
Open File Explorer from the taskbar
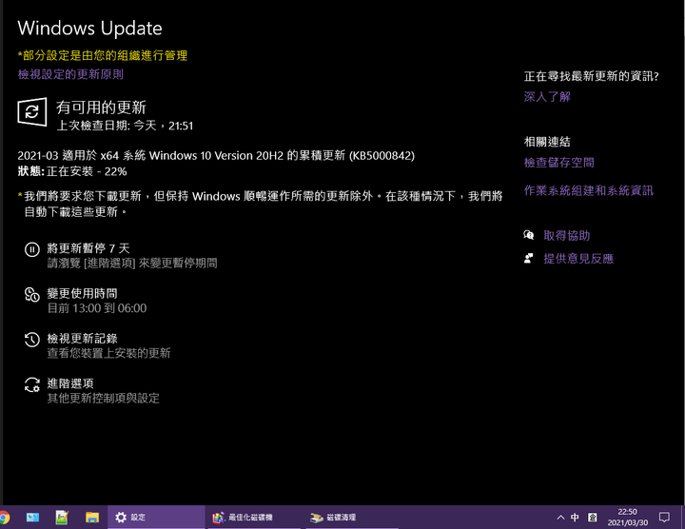tap(92, 518)
